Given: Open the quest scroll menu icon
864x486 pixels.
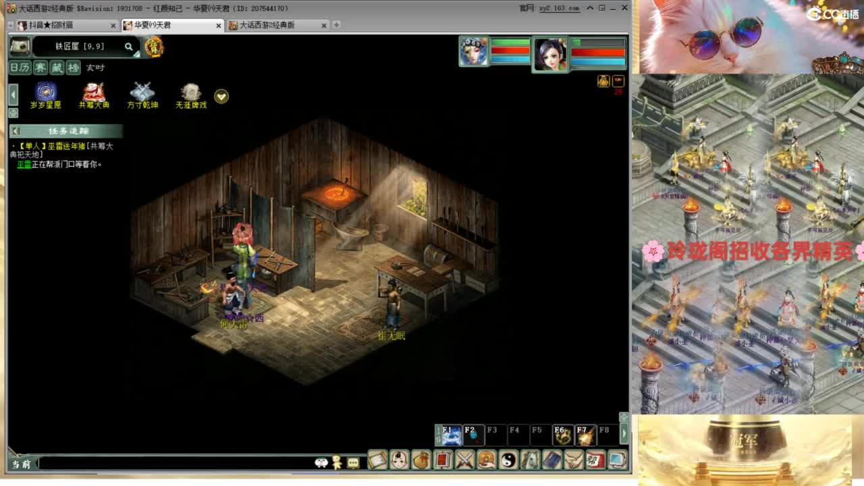Looking at the screenshot, I should click(377, 460).
